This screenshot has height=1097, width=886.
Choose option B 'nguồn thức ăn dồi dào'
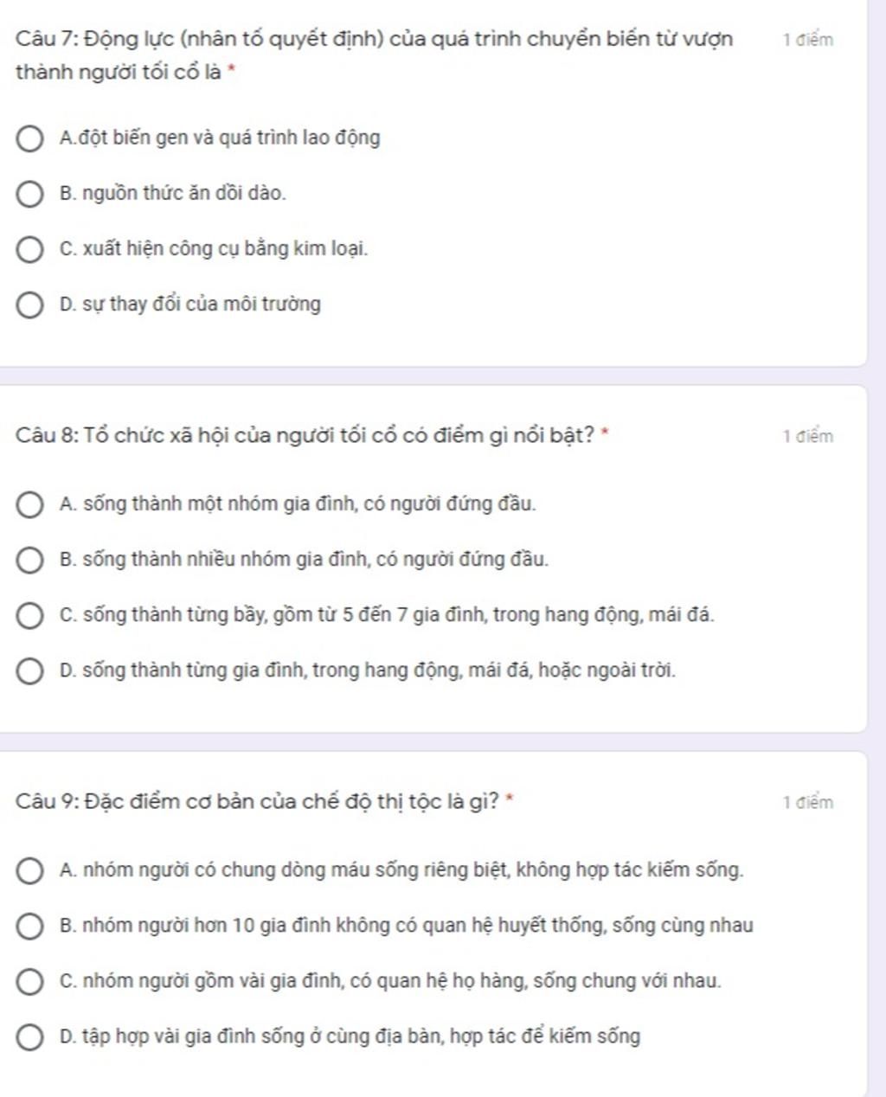tap(29, 194)
